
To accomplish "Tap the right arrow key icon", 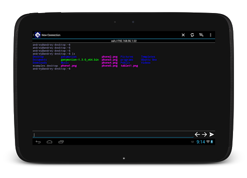I will coord(205,135).
